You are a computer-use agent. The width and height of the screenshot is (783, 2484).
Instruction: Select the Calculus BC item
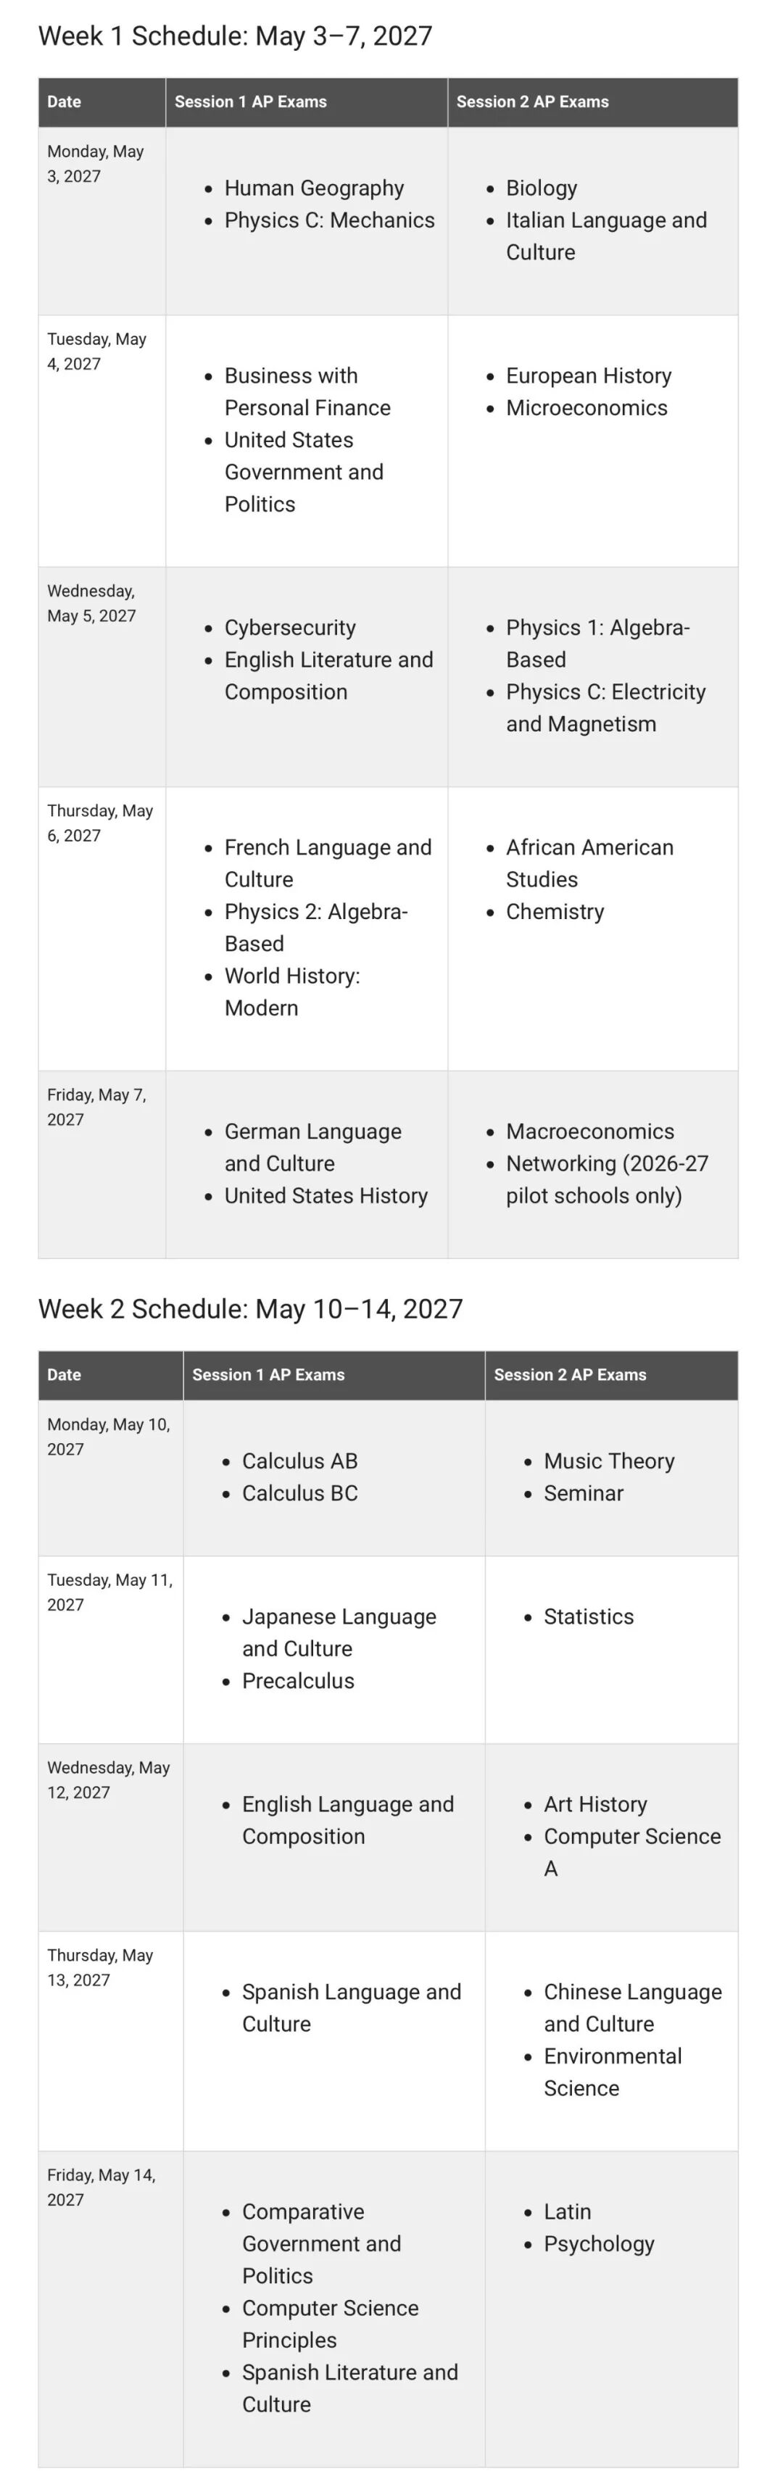(x=300, y=1492)
